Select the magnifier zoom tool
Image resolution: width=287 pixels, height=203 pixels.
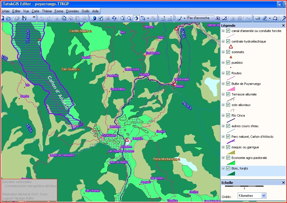tap(129, 18)
